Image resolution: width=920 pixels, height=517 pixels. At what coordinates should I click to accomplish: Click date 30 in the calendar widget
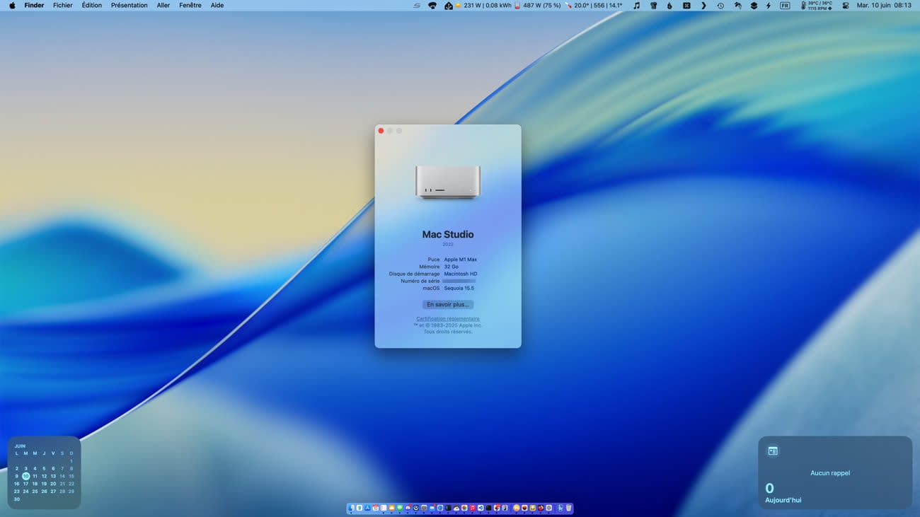coord(17,499)
